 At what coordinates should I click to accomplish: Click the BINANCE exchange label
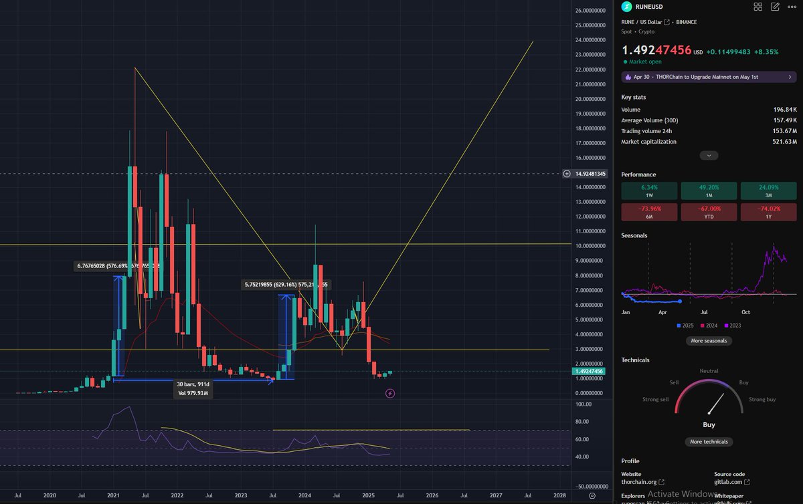coord(686,22)
